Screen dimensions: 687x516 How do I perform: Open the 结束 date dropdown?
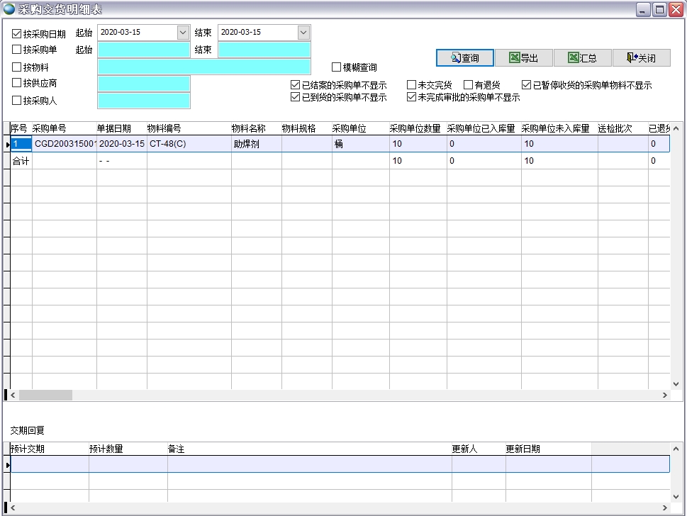303,33
